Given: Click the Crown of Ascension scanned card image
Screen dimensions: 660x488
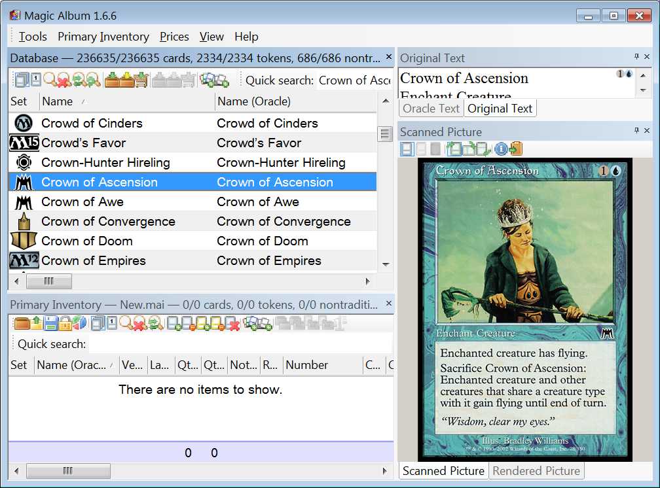Looking at the screenshot, I should 525,310.
